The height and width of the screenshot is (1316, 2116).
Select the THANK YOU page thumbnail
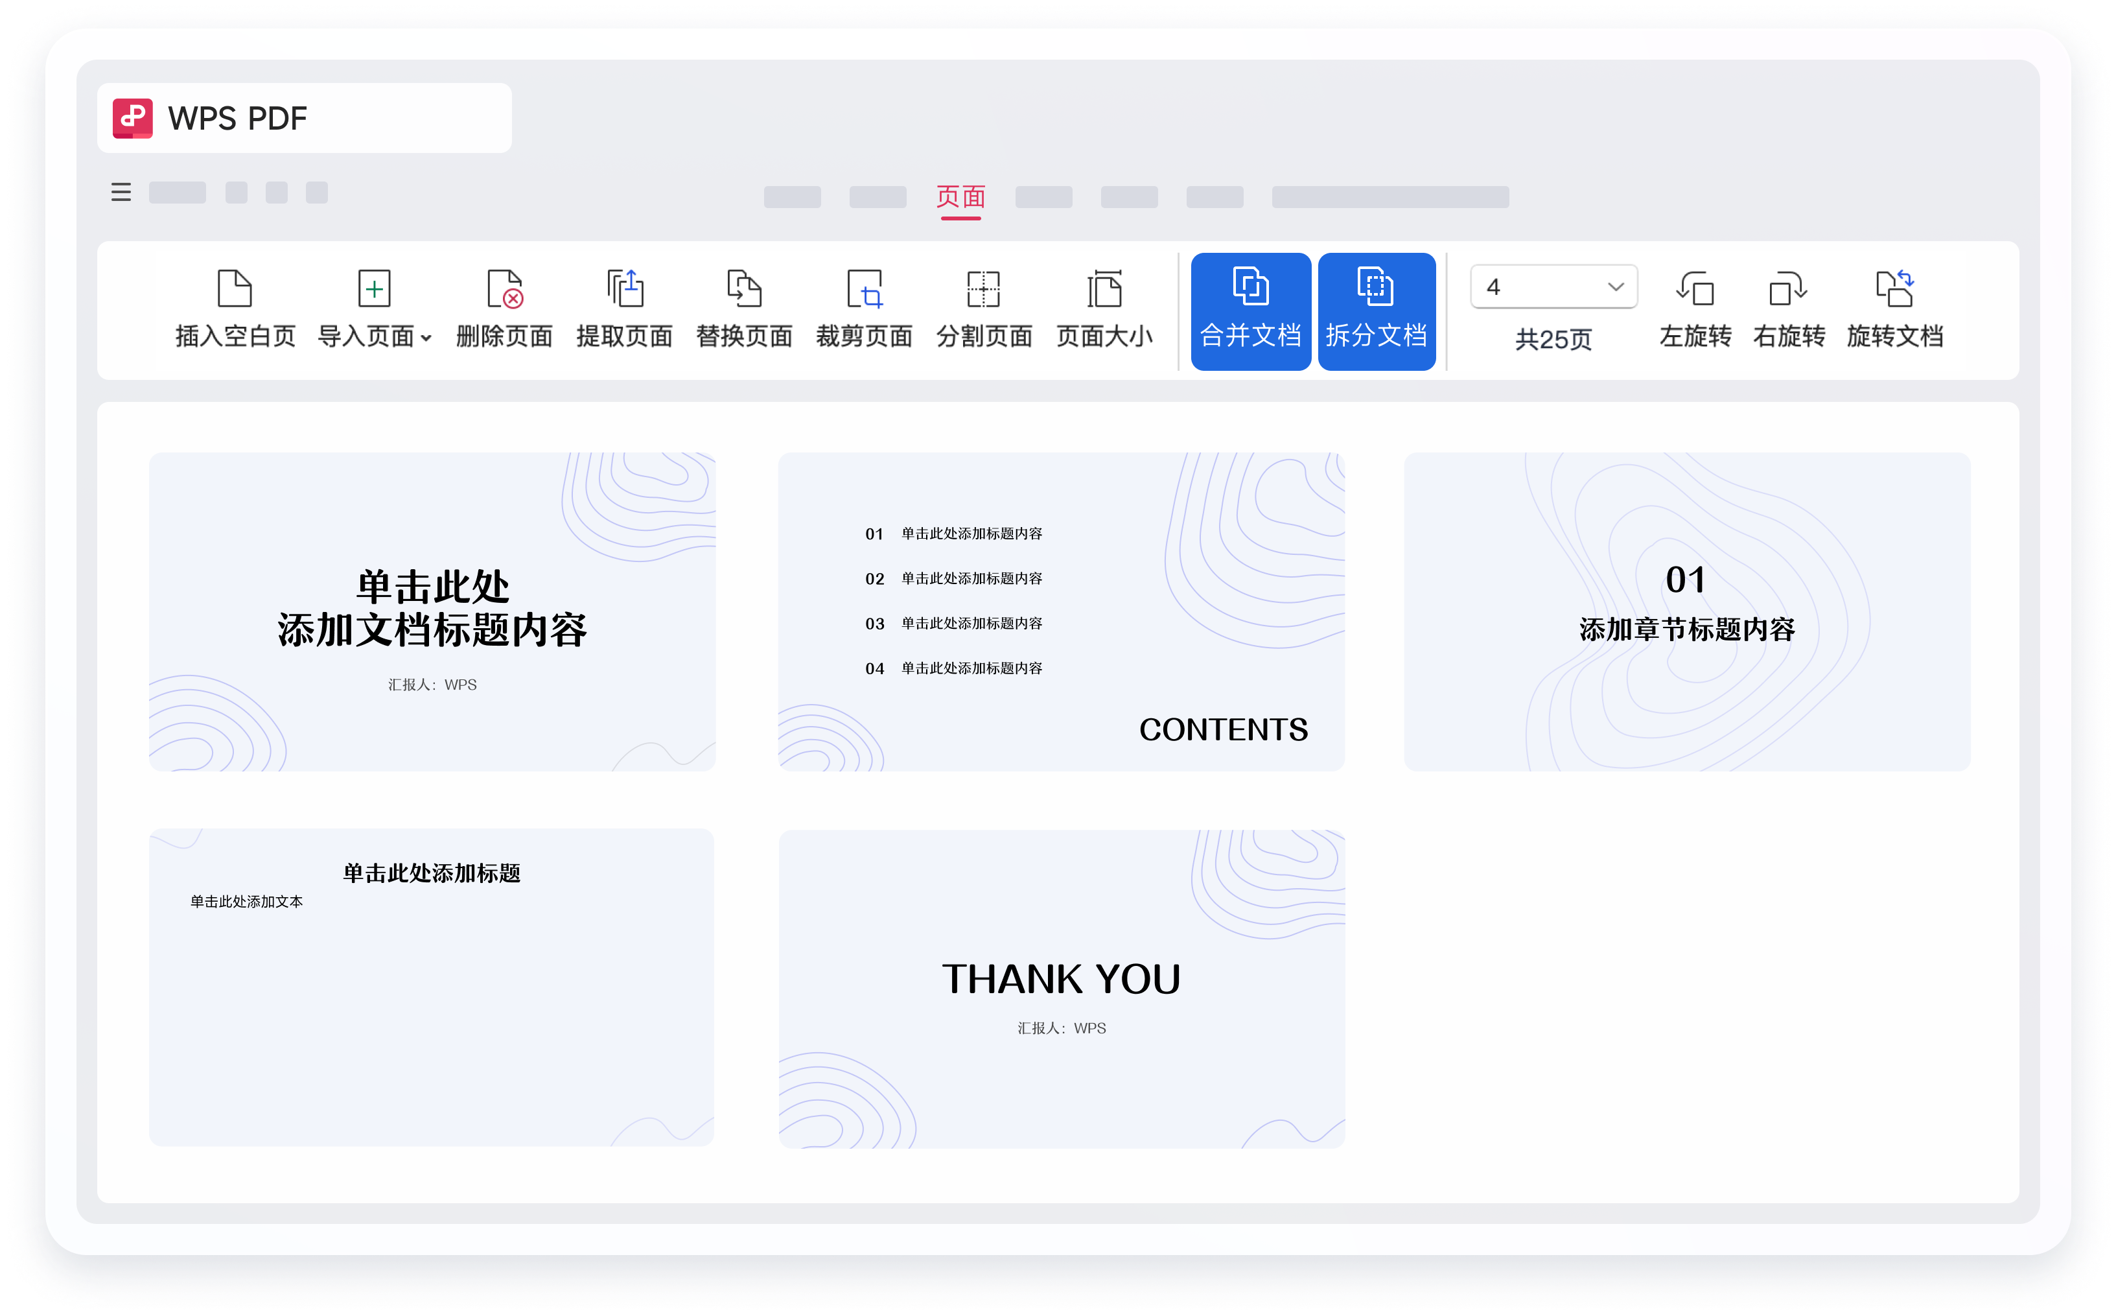pyautogui.click(x=1062, y=989)
